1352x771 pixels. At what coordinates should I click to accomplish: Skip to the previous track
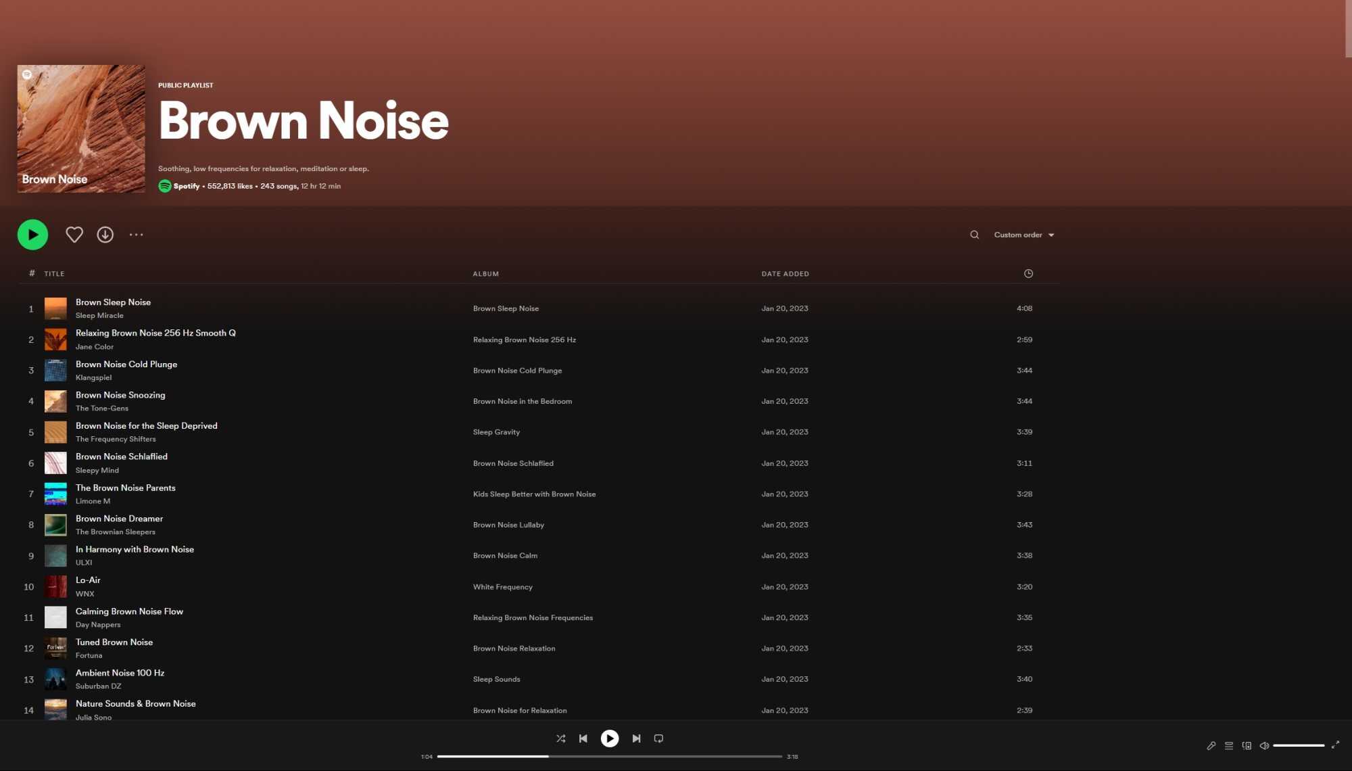583,739
